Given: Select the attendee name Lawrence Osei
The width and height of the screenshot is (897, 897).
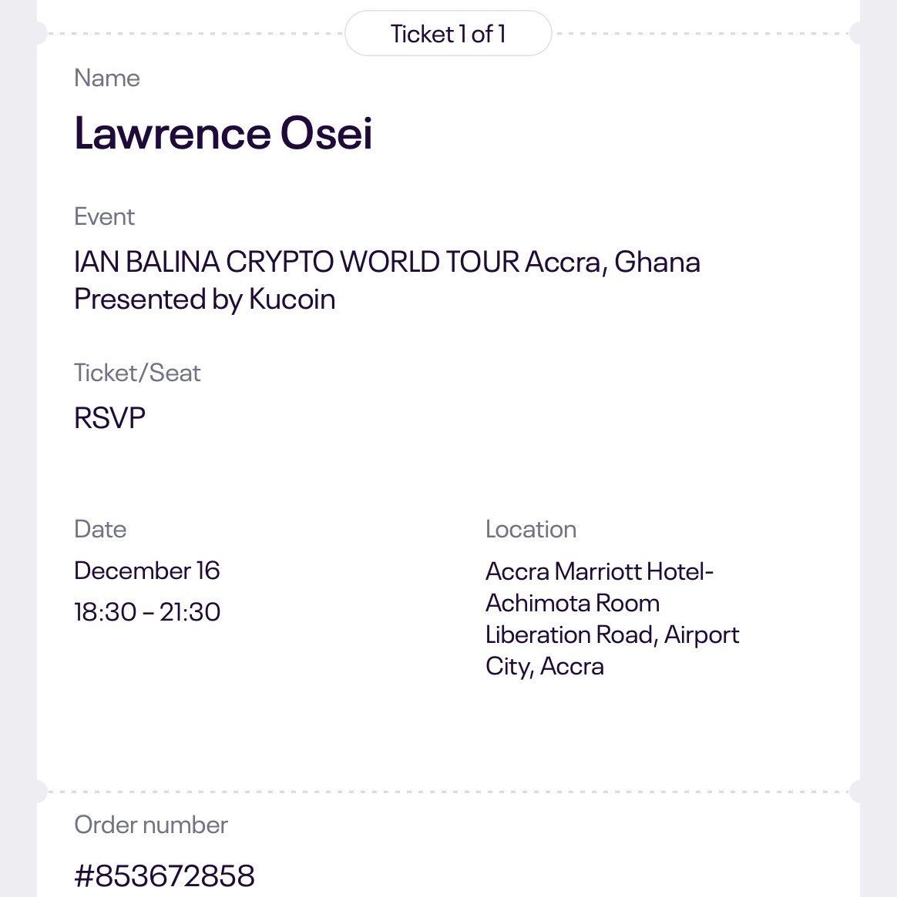Looking at the screenshot, I should 223,133.
